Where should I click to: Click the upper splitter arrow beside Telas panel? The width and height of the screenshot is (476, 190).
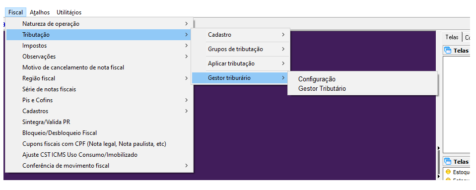click(438, 148)
